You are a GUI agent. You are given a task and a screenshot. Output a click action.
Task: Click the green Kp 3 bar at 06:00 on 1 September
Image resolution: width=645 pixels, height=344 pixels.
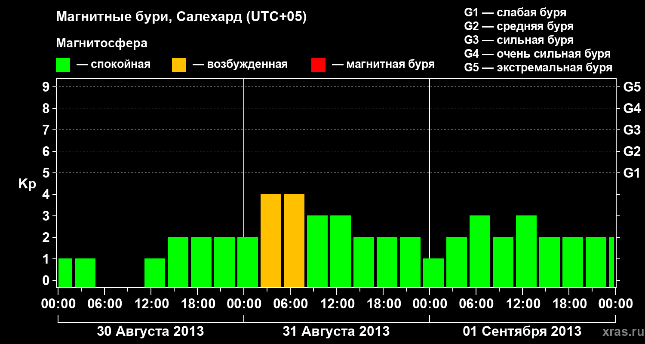click(480, 251)
